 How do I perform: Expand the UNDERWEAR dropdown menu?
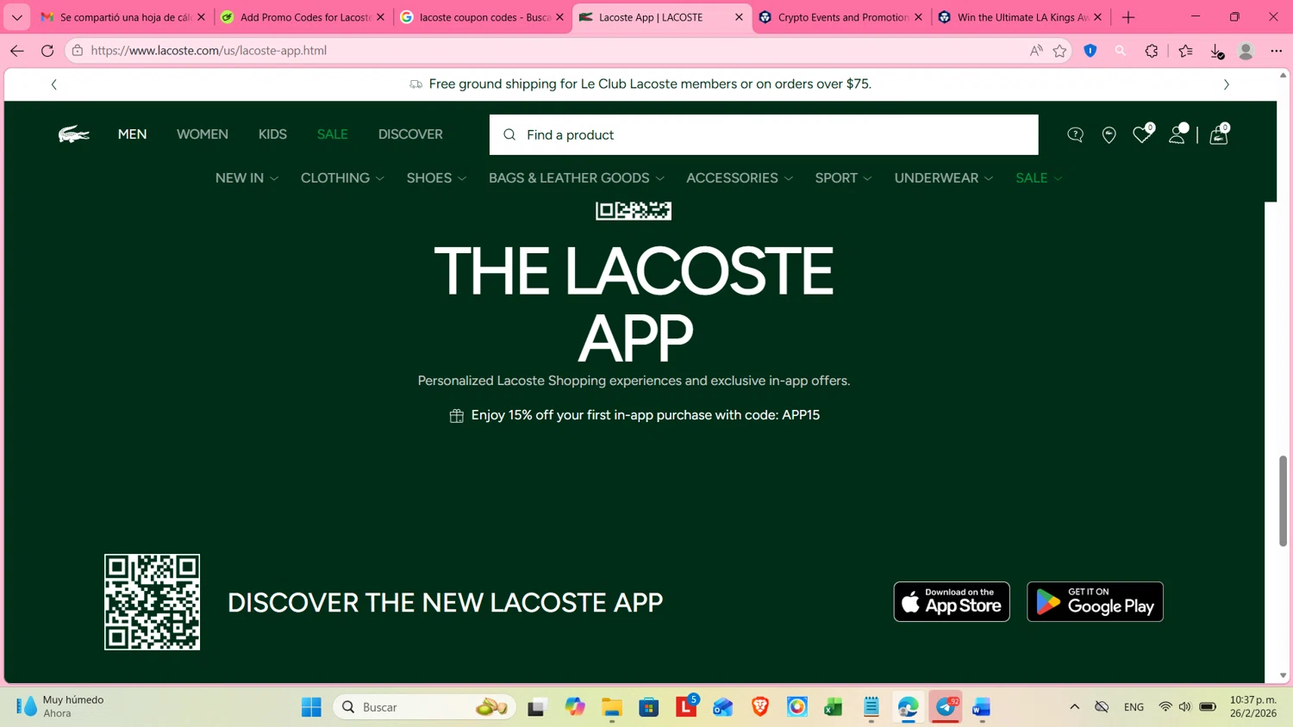coord(944,178)
